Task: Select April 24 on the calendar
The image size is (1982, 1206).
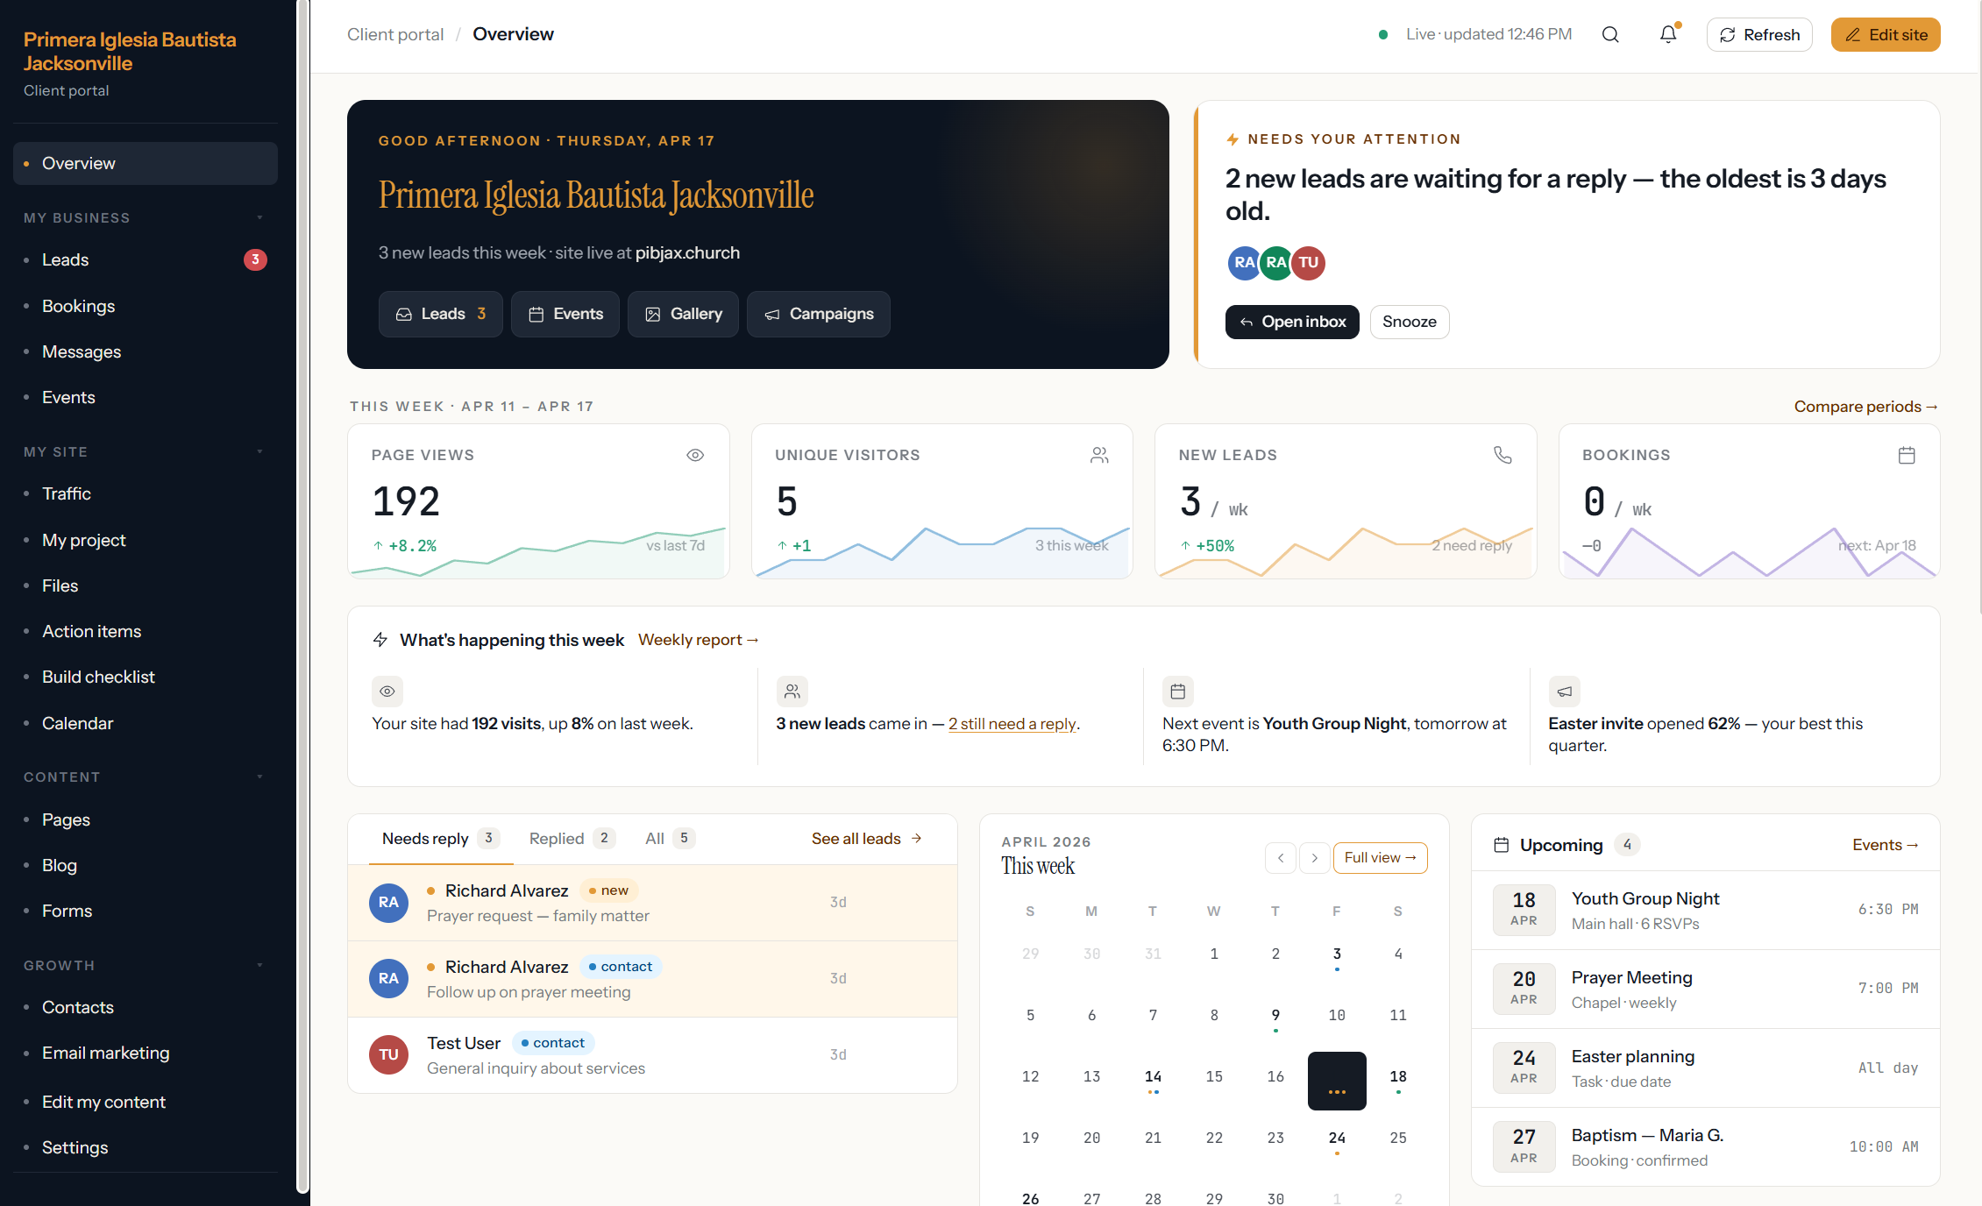Action: tap(1337, 1137)
